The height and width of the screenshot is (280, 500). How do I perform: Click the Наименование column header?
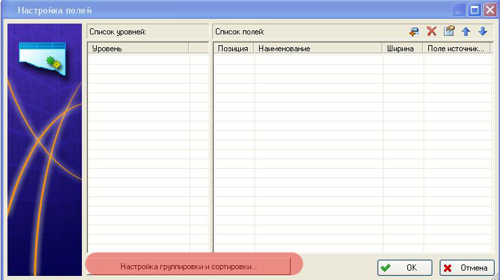(x=317, y=49)
